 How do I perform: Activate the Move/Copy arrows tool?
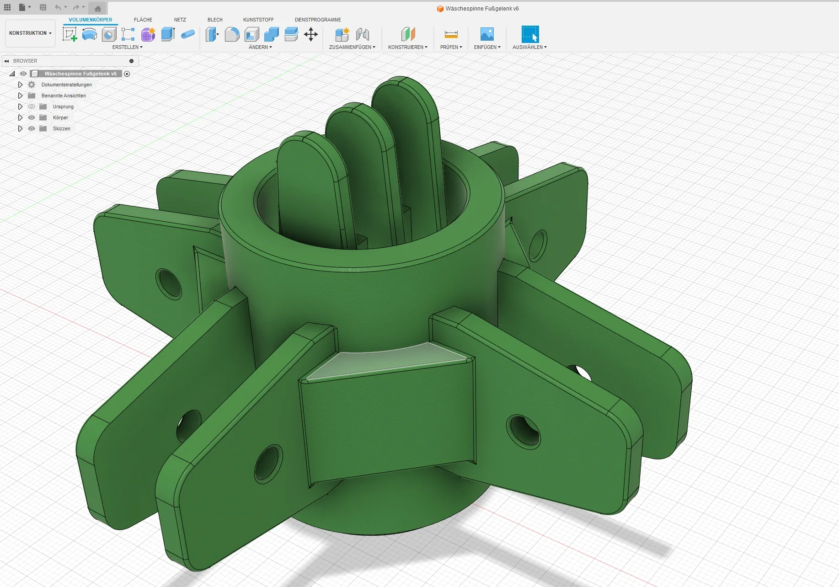(311, 34)
